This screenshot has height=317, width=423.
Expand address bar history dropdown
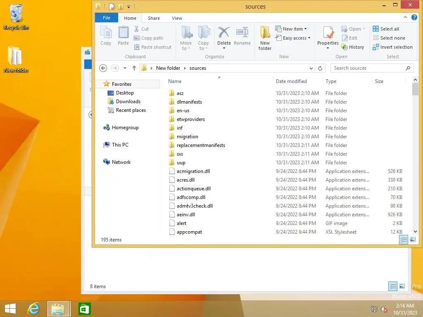click(x=311, y=68)
